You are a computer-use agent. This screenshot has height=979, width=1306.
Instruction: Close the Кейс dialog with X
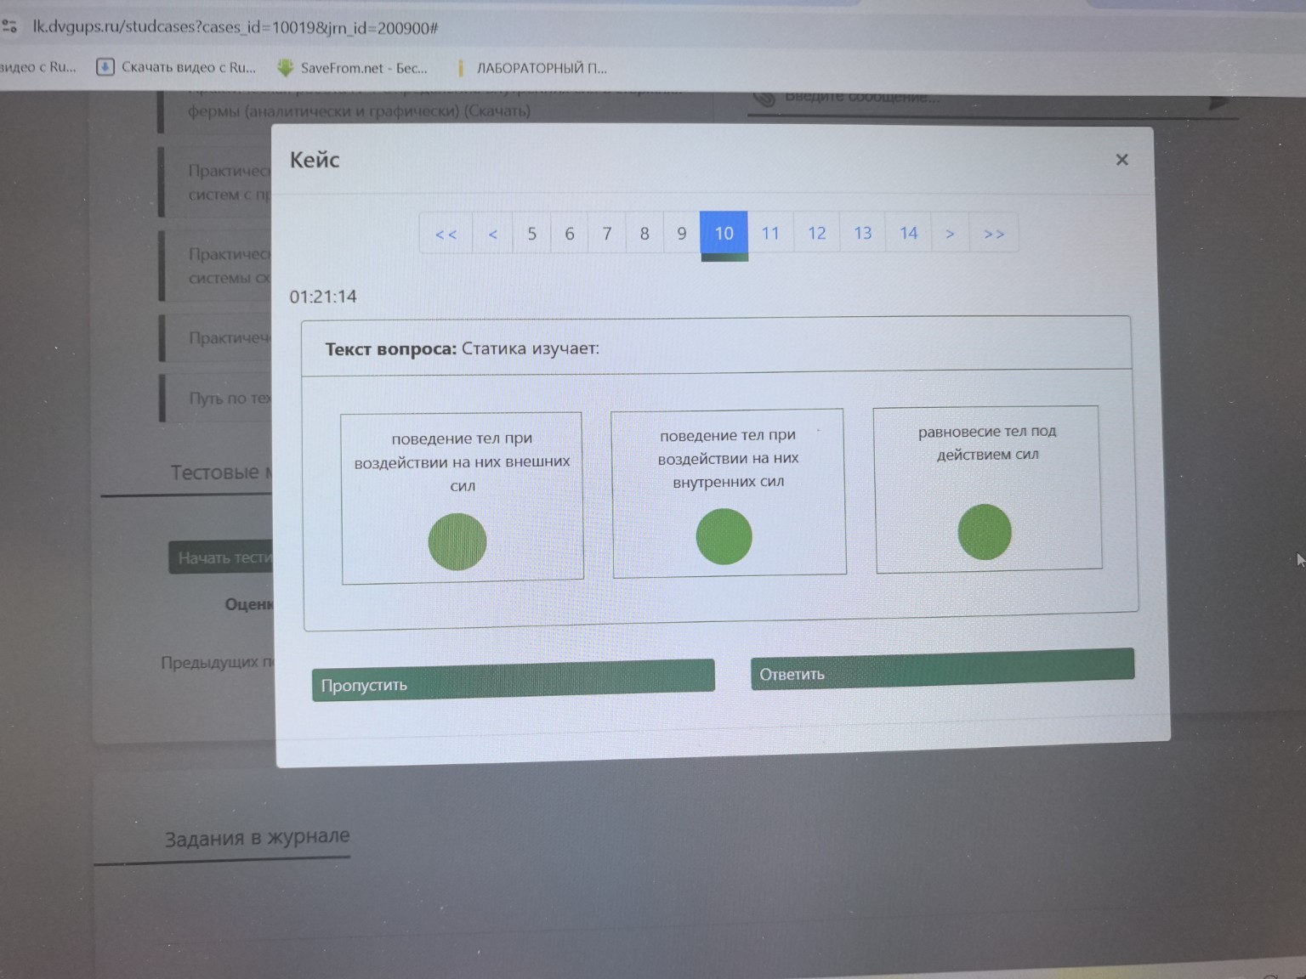tap(1121, 160)
